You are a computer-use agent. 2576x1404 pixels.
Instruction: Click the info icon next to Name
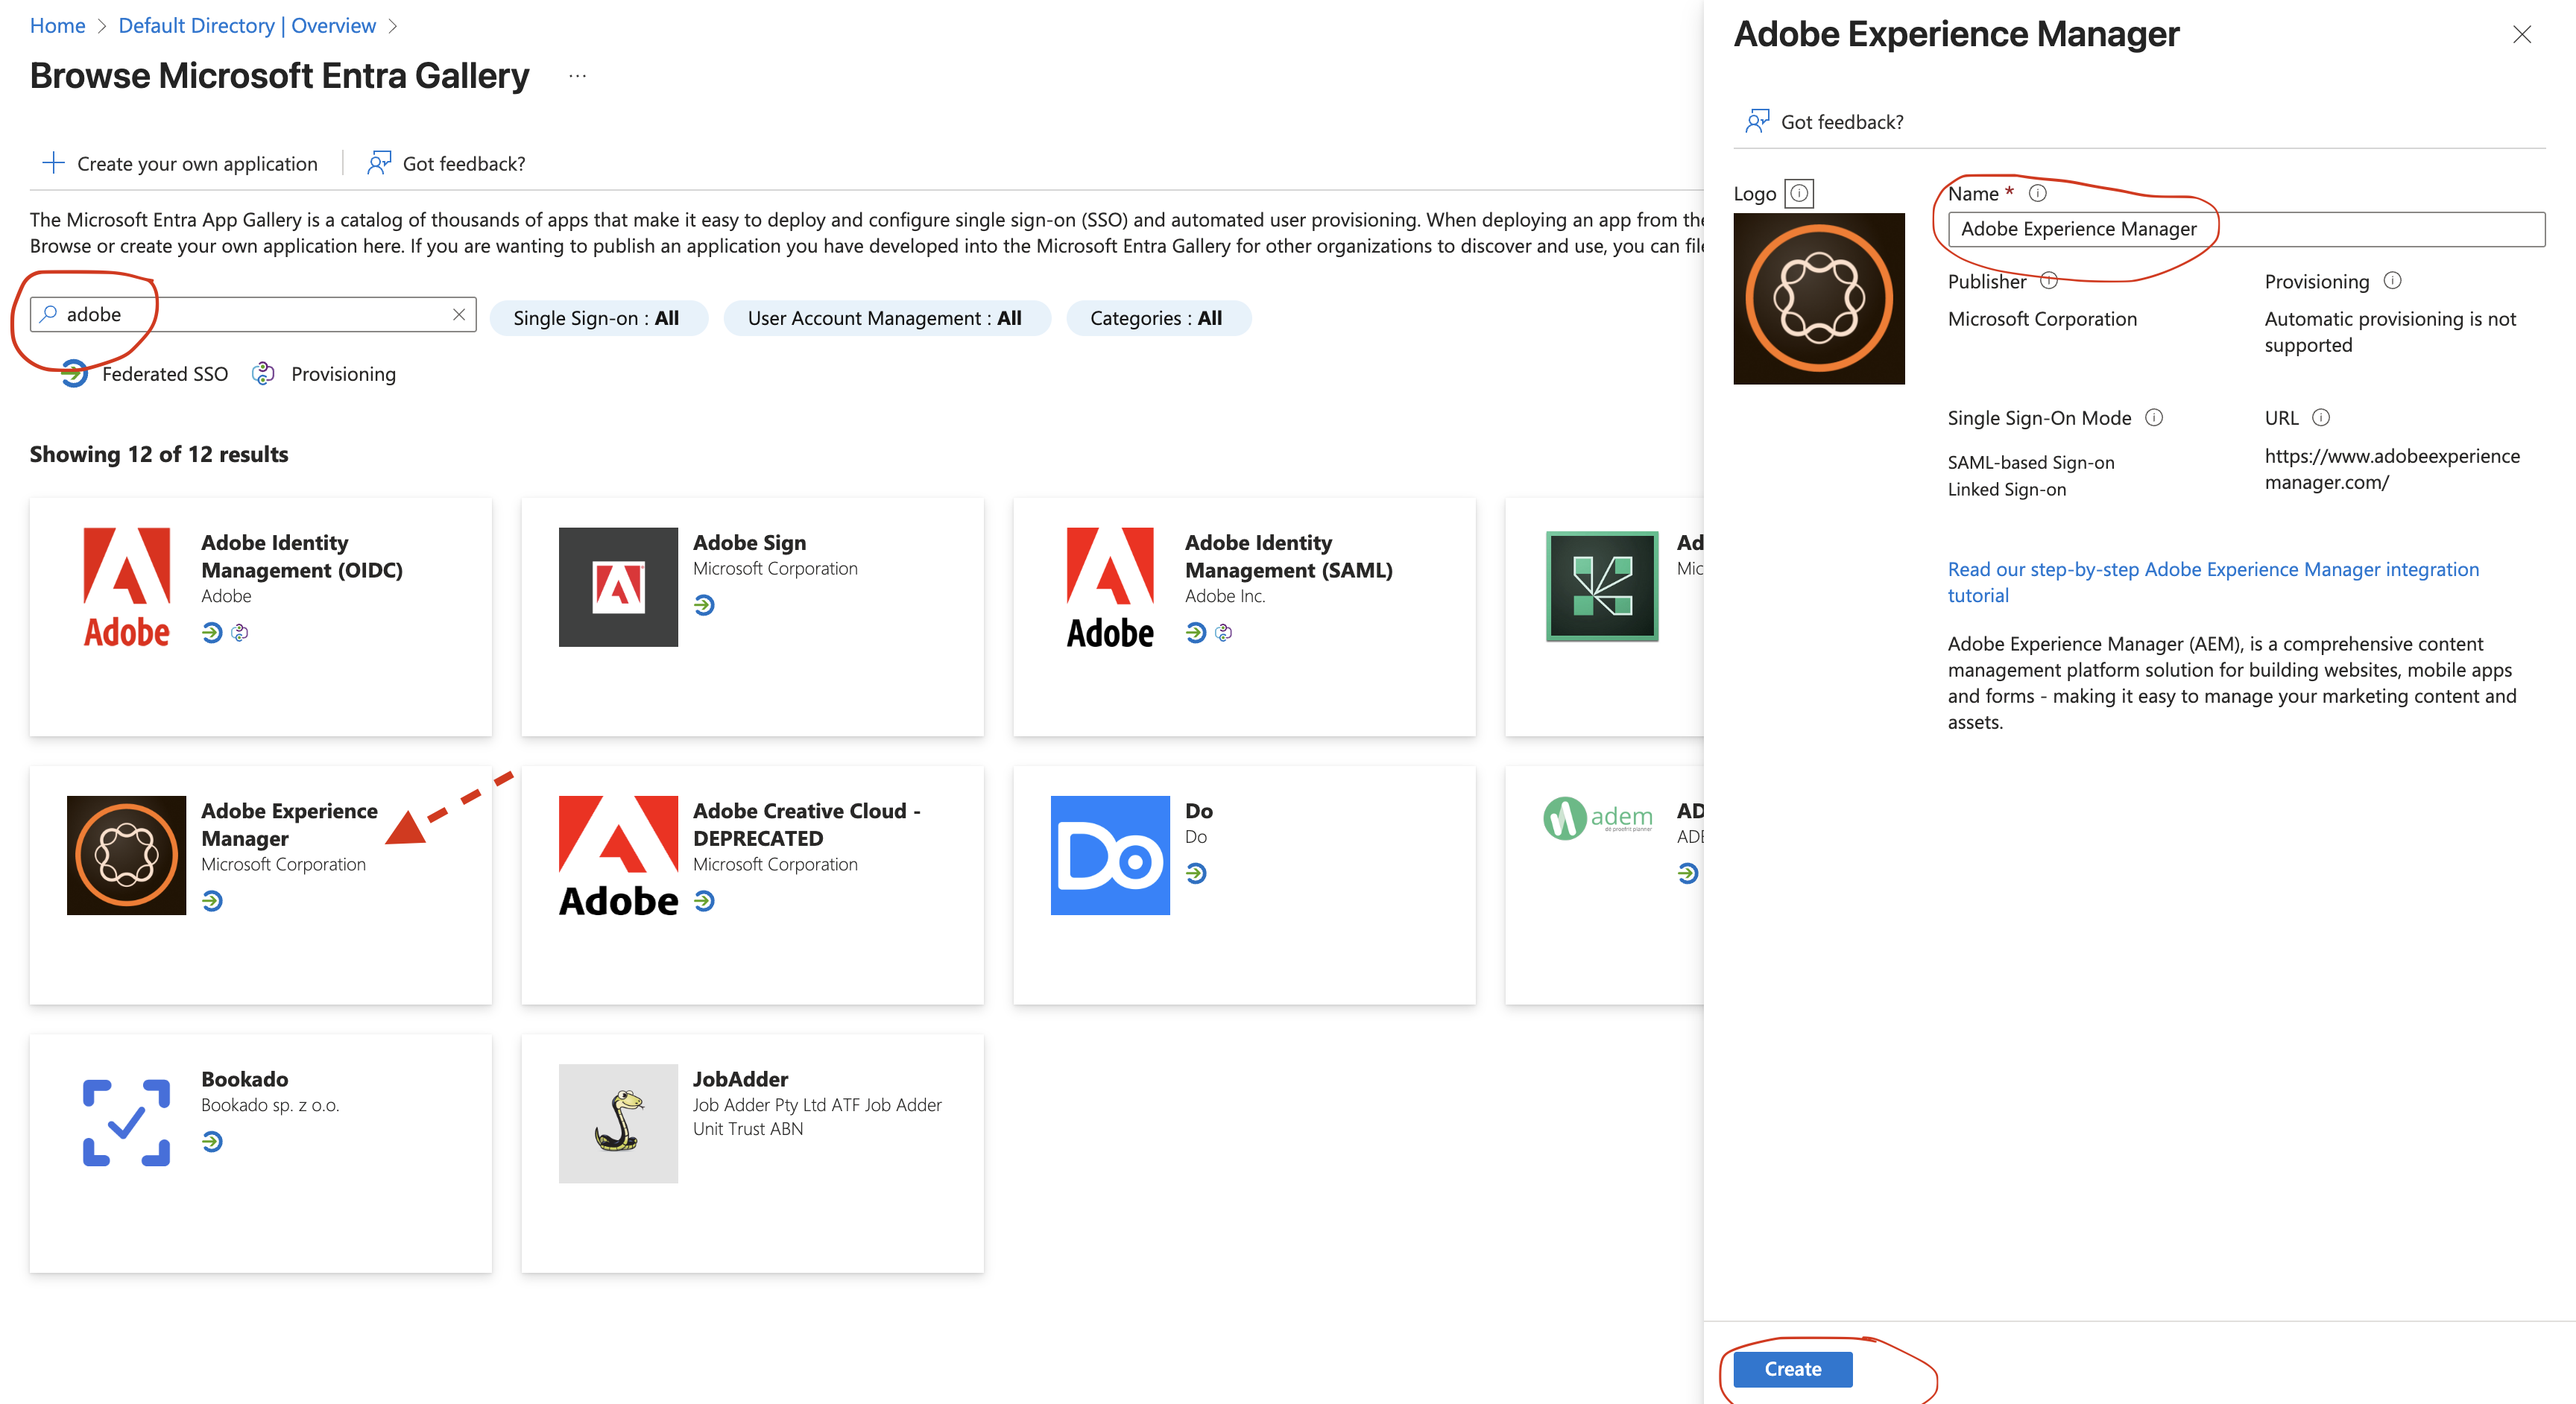pyautogui.click(x=2037, y=193)
